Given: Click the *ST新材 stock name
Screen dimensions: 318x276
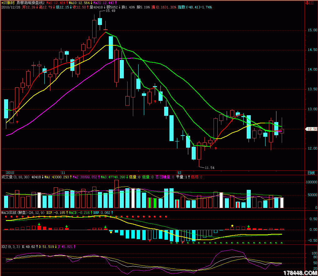Looking at the screenshot, I should [x=8, y=2].
